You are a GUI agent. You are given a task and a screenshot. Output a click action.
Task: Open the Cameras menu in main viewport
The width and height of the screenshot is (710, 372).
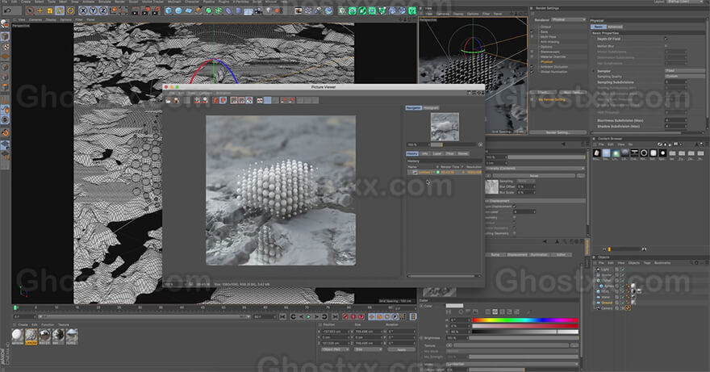tap(35, 20)
